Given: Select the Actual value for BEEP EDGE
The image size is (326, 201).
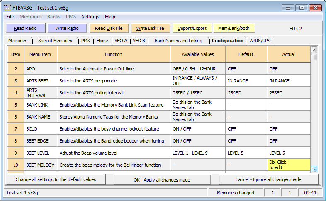Looking at the screenshot, I should click(289, 141).
